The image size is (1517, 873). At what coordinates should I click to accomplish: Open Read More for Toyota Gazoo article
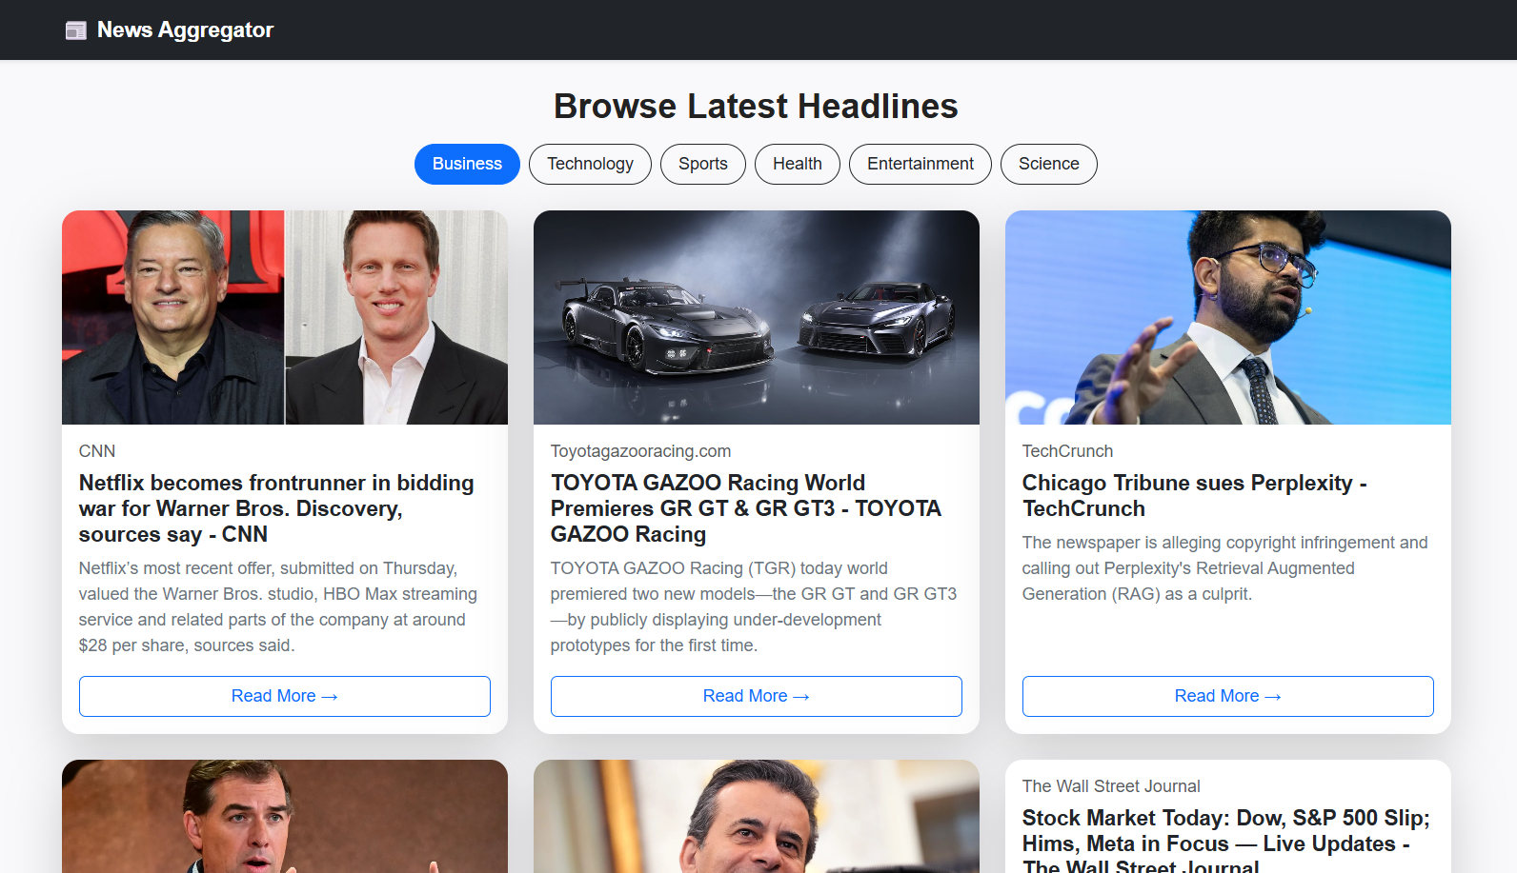point(756,696)
